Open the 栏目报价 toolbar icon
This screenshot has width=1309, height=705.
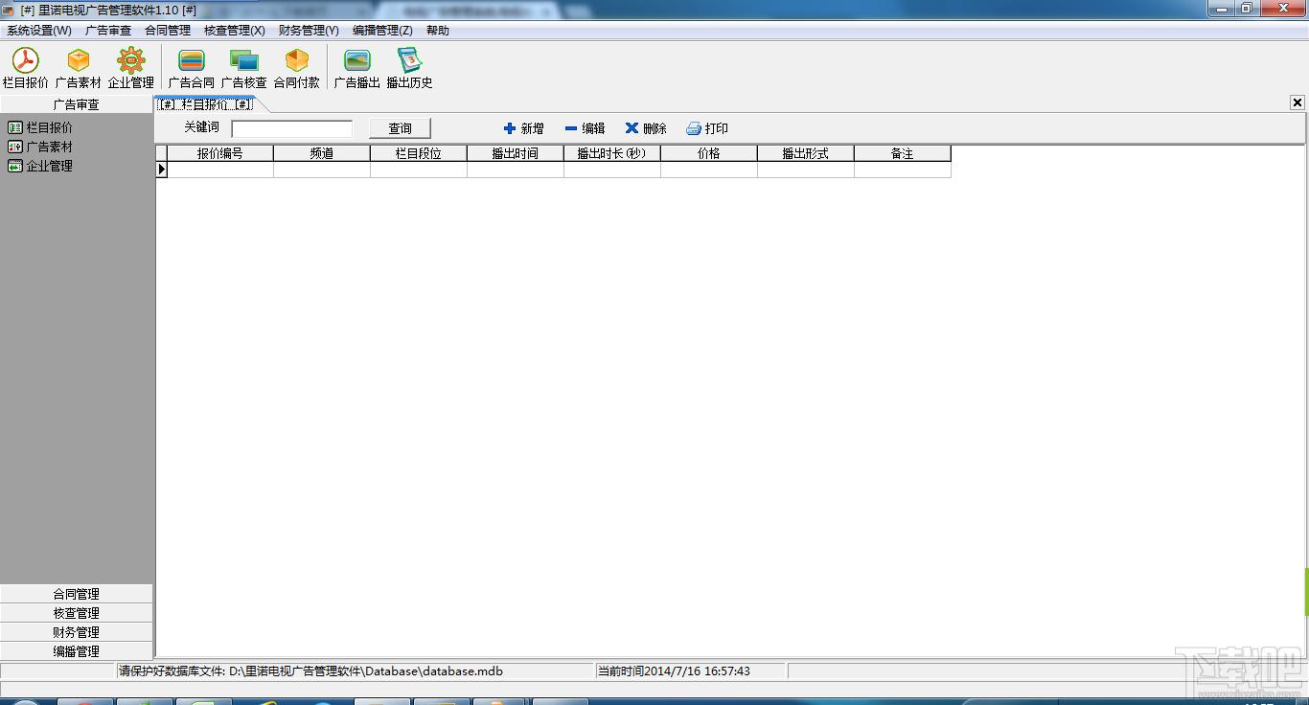coord(26,68)
